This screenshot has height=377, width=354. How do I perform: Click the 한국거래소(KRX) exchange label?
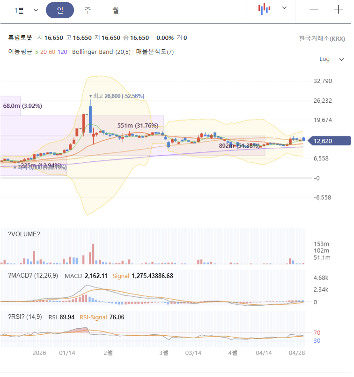click(322, 38)
